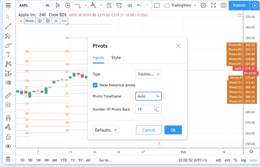Undo the last action
This screenshot has height=167, width=260.
(139, 6)
